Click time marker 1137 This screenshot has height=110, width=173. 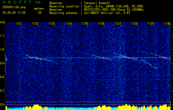(x=118, y=23)
